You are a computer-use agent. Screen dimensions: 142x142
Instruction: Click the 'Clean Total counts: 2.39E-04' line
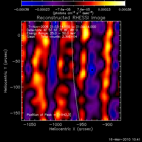pyautogui.click(x=52, y=37)
